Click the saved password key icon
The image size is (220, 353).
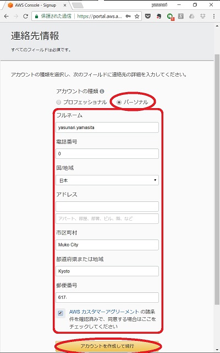(x=128, y=16)
